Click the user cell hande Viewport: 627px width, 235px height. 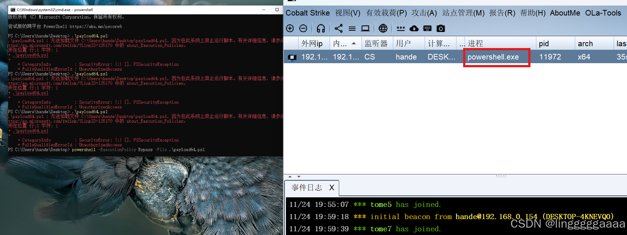coord(406,57)
